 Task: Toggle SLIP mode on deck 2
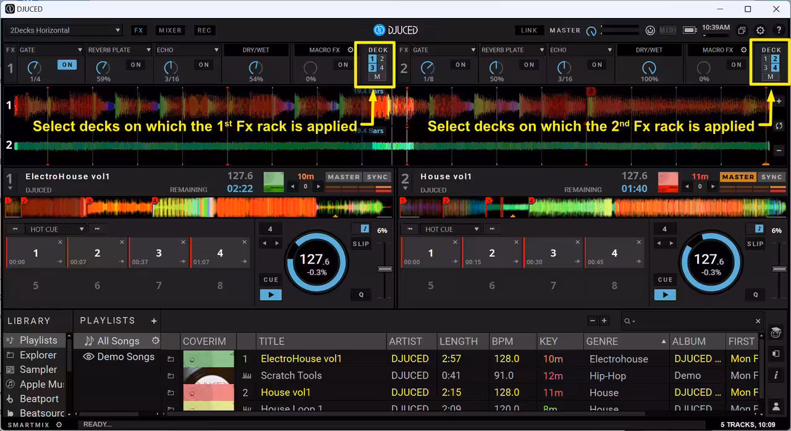point(755,244)
